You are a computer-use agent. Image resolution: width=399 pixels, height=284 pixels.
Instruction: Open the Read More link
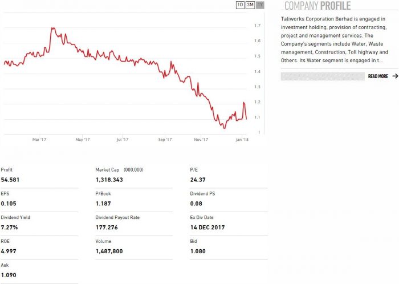tap(378, 76)
